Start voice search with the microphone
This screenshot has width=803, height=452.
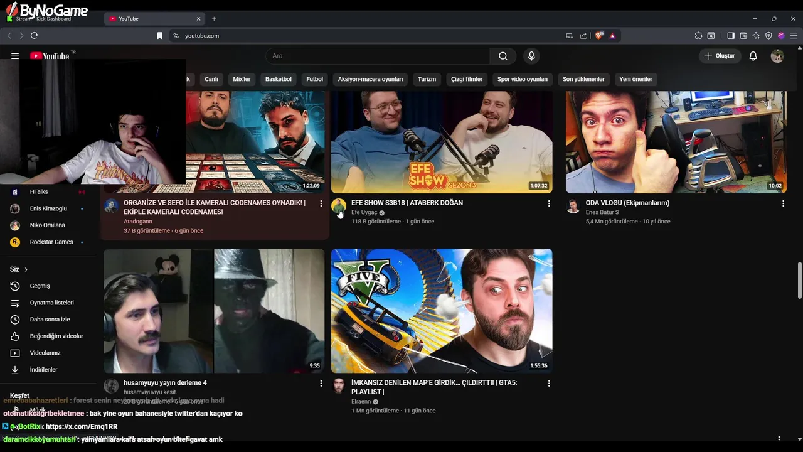click(531, 56)
